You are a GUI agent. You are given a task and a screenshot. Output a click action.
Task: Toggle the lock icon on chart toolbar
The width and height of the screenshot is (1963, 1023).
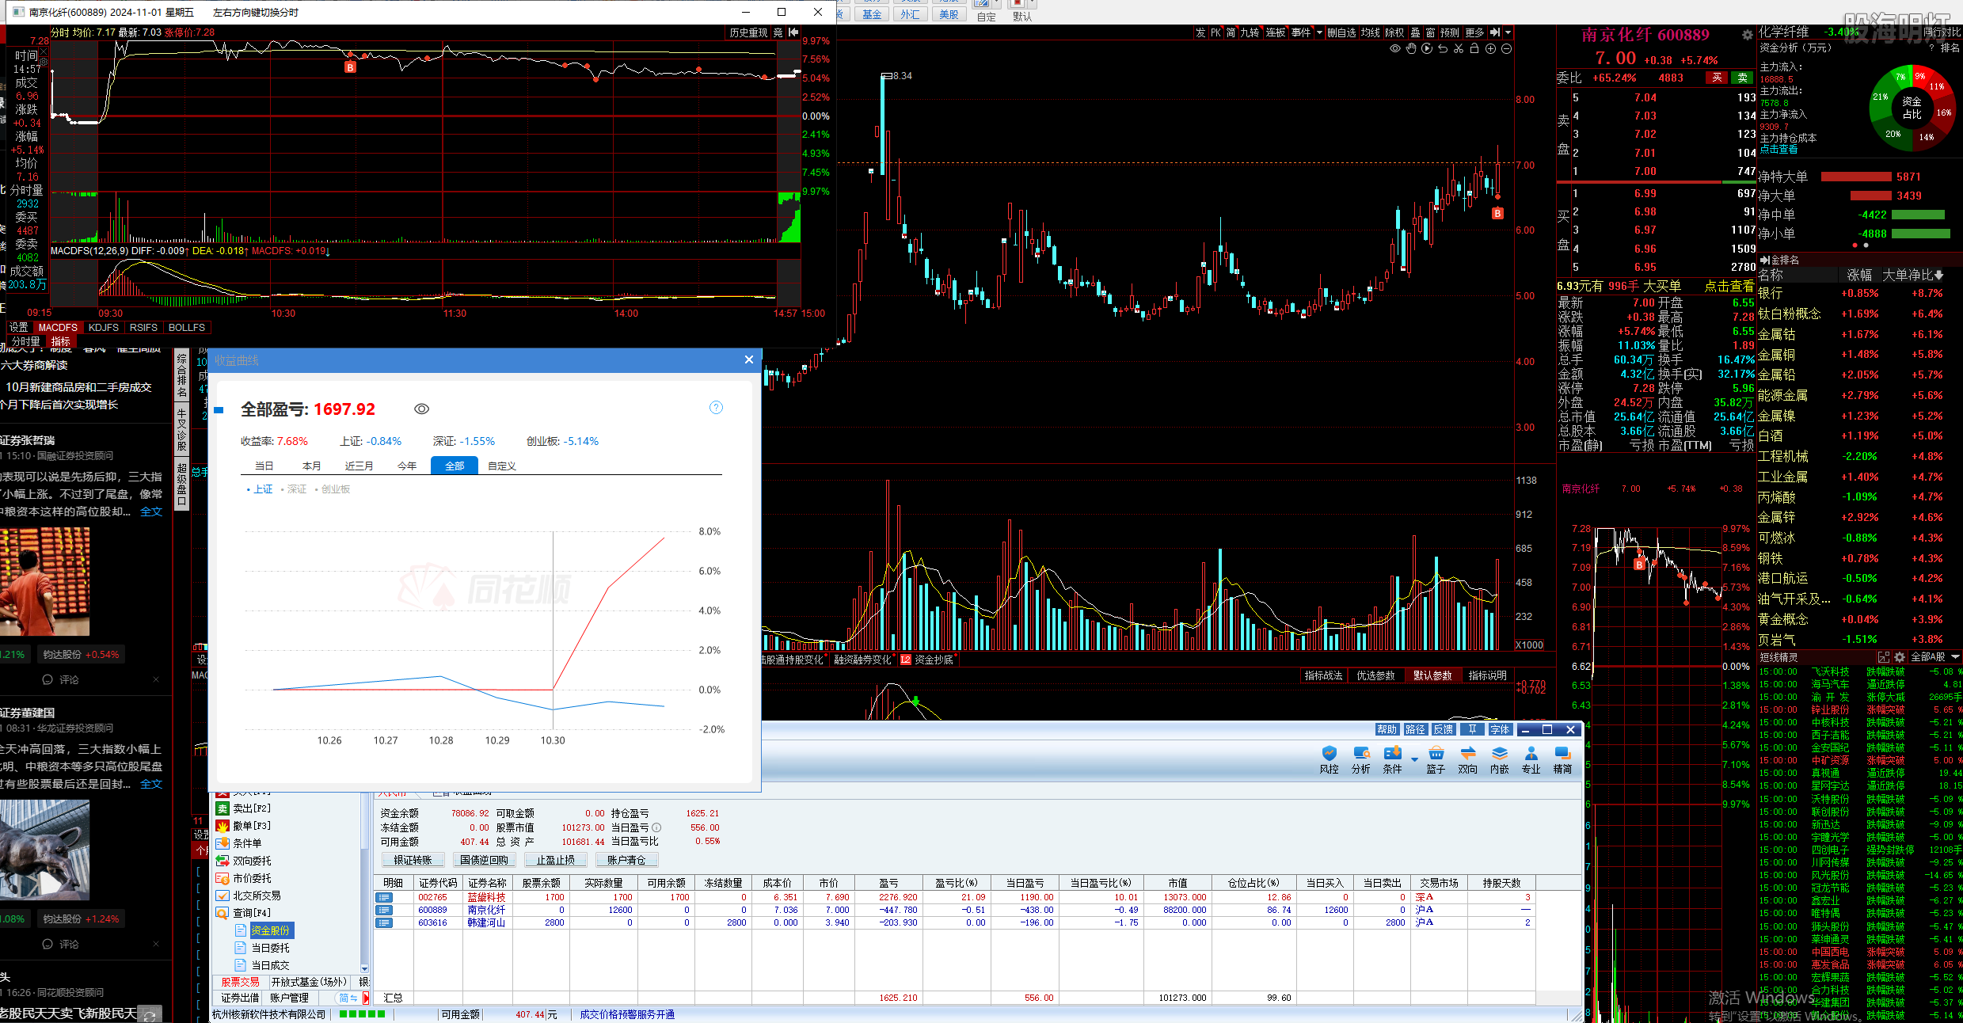[1474, 49]
